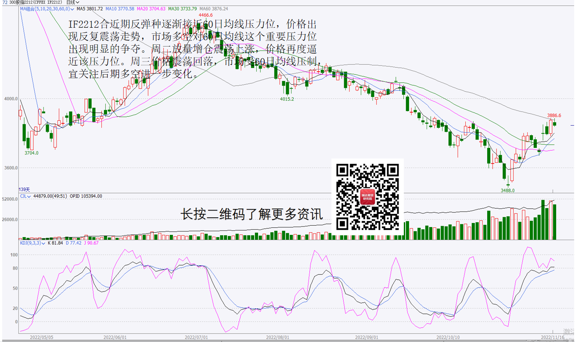Open the 日线 period dropdown
The image size is (575, 342).
(x=73, y=3)
